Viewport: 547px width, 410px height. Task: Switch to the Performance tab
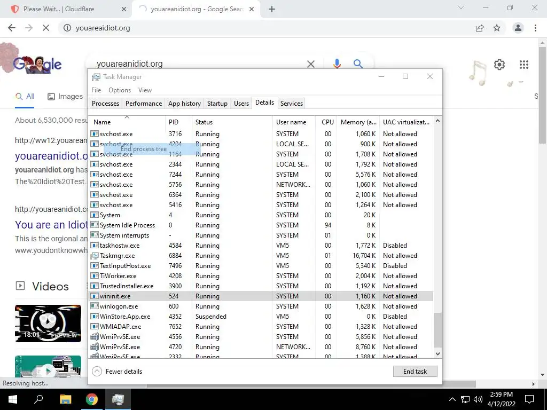tap(144, 104)
